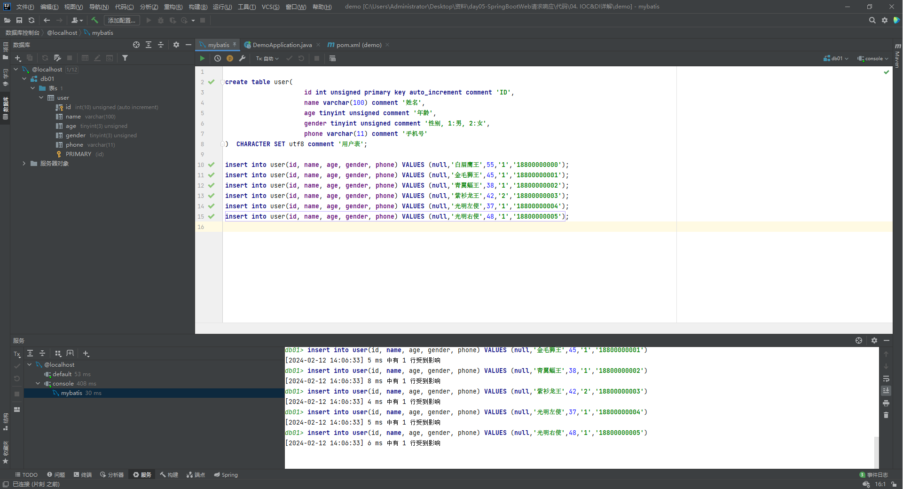Open the 工具(T) menu
The height and width of the screenshot is (489, 903).
coord(246,7)
